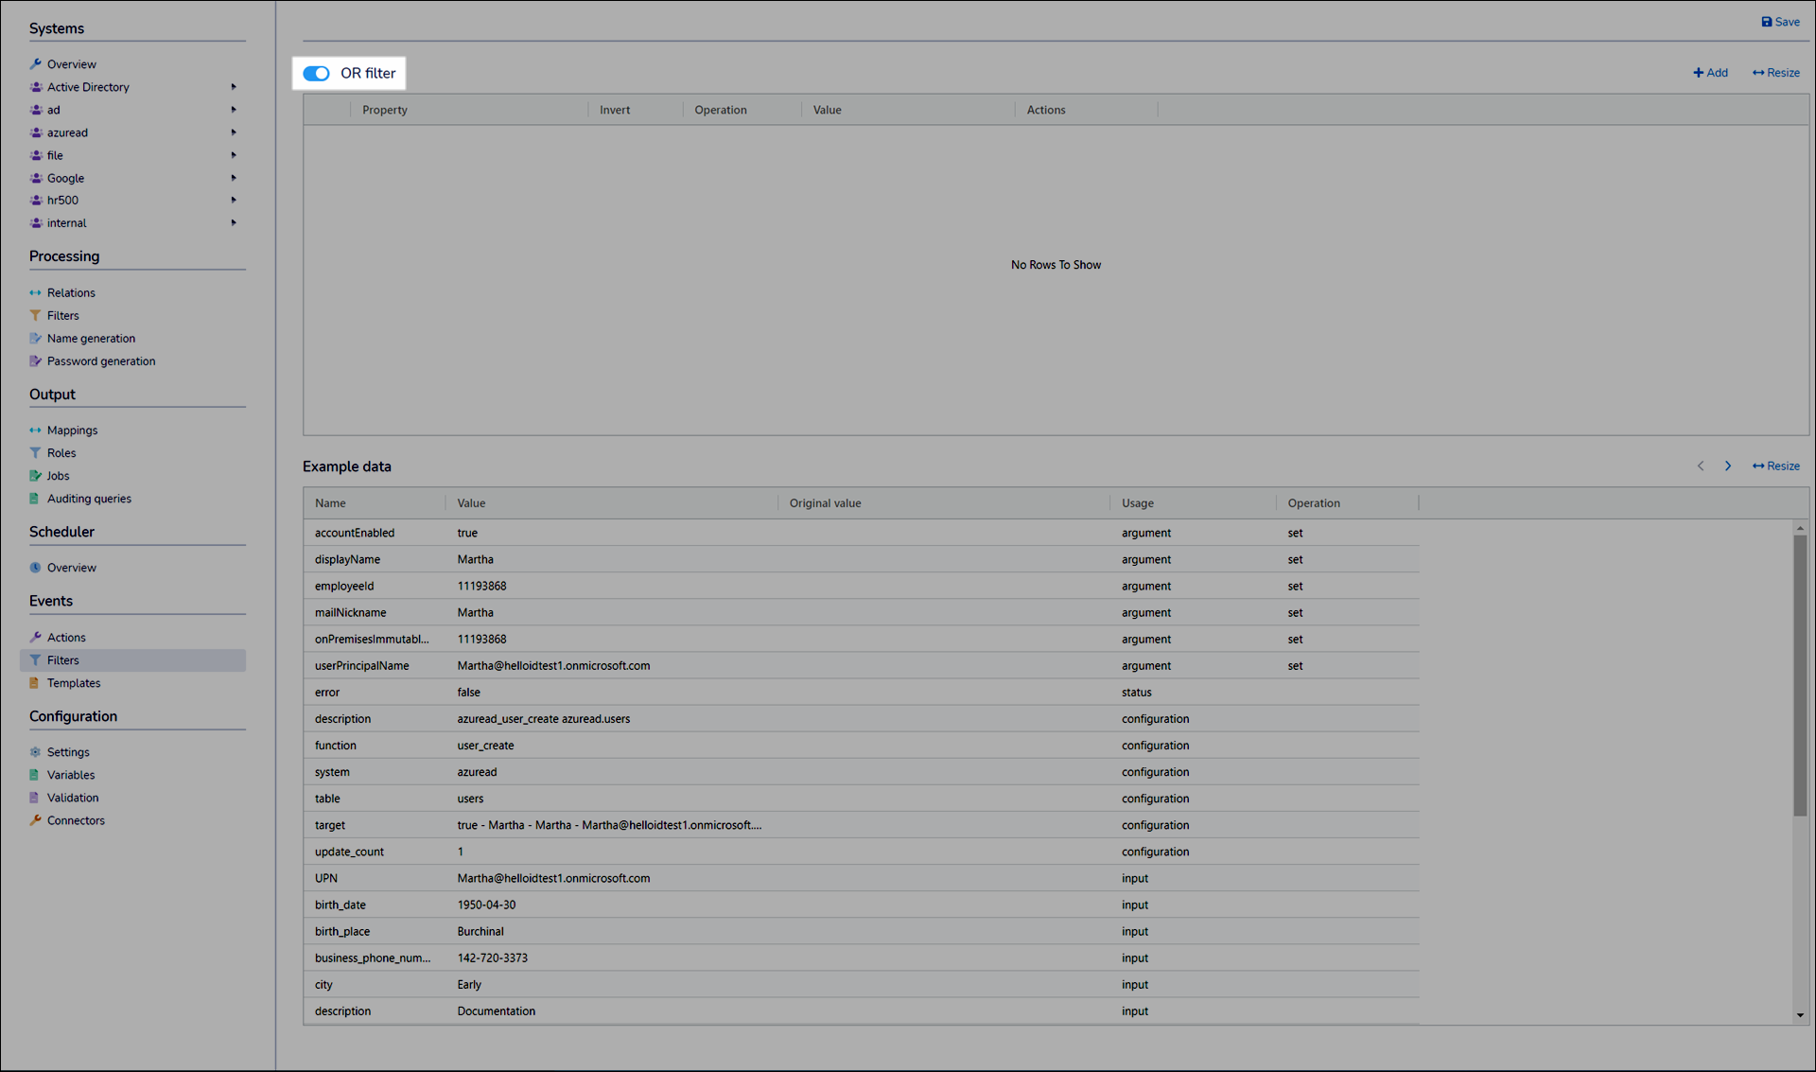Image resolution: width=1816 pixels, height=1072 pixels.
Task: Go to next example data record
Action: [x=1727, y=466]
